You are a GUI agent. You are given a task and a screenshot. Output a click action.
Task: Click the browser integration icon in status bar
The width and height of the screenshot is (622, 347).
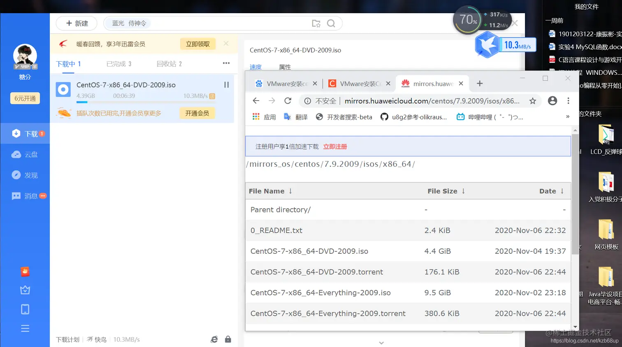click(214, 339)
